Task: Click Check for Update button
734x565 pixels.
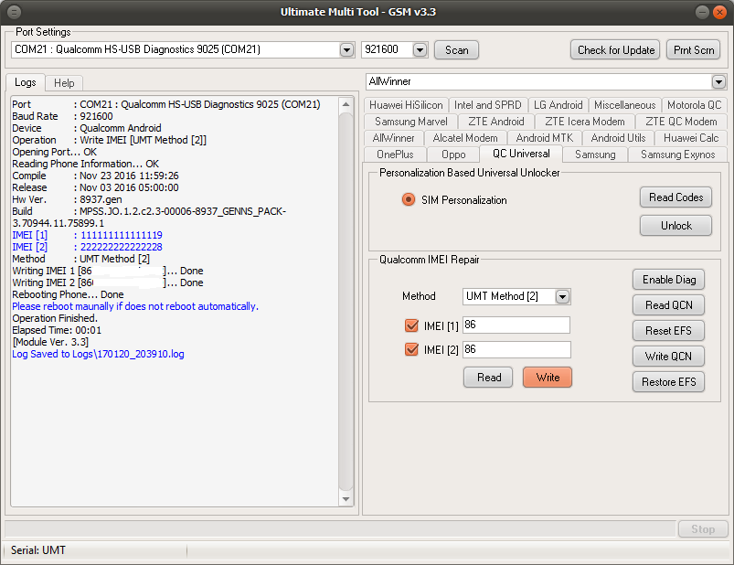Action: click(615, 50)
